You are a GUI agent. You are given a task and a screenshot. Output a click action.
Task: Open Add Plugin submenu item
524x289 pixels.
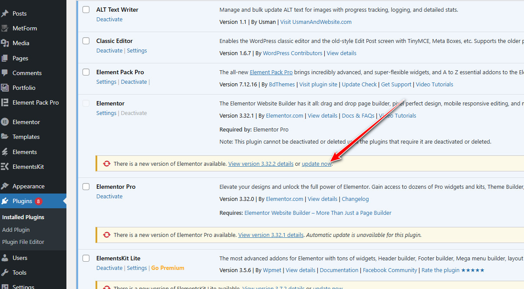point(16,230)
